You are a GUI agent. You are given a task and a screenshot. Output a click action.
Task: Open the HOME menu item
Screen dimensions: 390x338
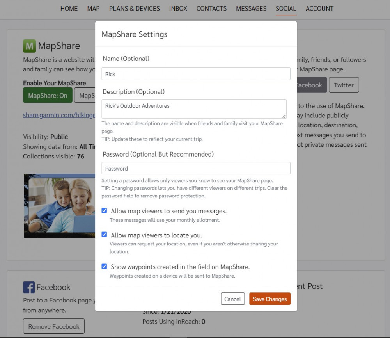click(x=69, y=9)
